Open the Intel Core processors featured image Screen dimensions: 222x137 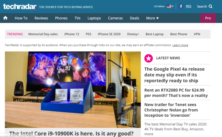[x=73, y=89]
